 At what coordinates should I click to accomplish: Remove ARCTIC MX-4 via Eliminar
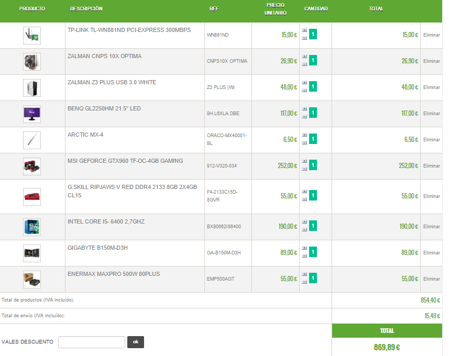click(432, 140)
